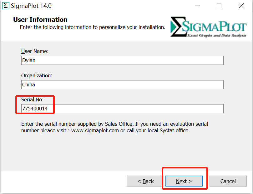Click the "Organization:" label
Viewport: 253px width, 194px height.
37,75
